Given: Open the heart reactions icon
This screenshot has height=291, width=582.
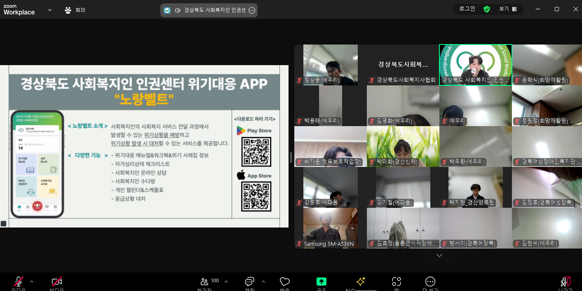Looking at the screenshot, I should pos(285,282).
